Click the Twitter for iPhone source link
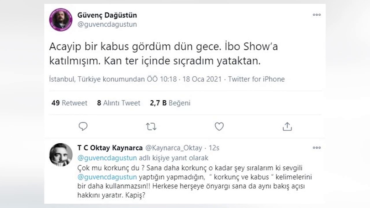This screenshot has width=370, height=208. tap(256, 79)
